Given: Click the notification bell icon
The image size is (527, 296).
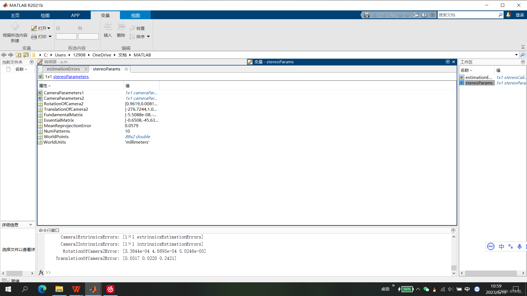Looking at the screenshot, I should pos(508,15).
